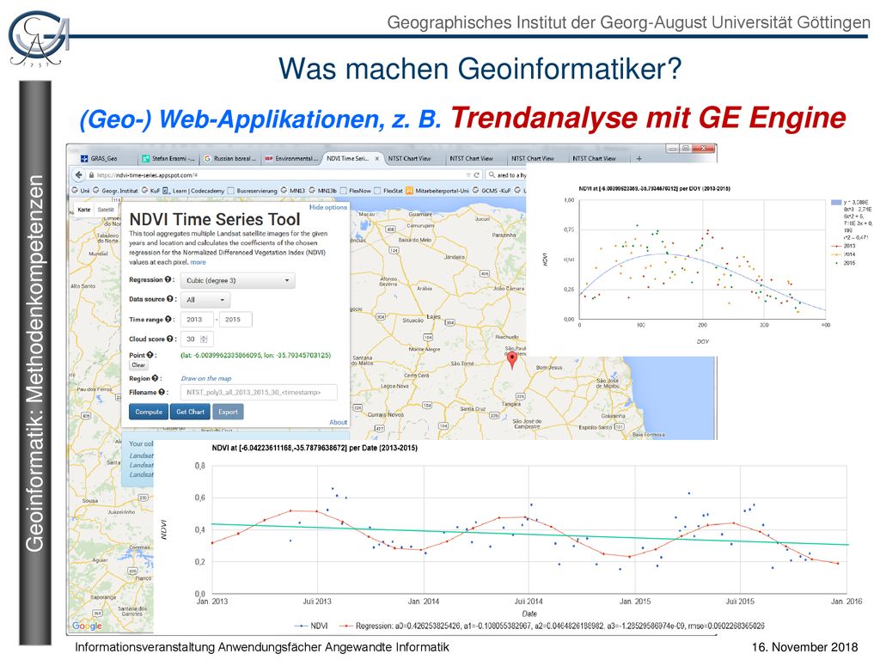Click the Hide options link
The height and width of the screenshot is (660, 880).
click(x=328, y=207)
